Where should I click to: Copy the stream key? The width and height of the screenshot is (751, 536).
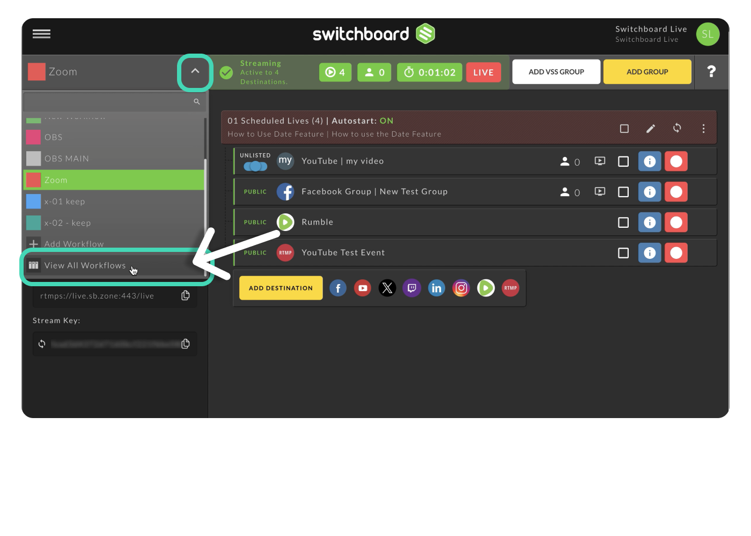[186, 344]
